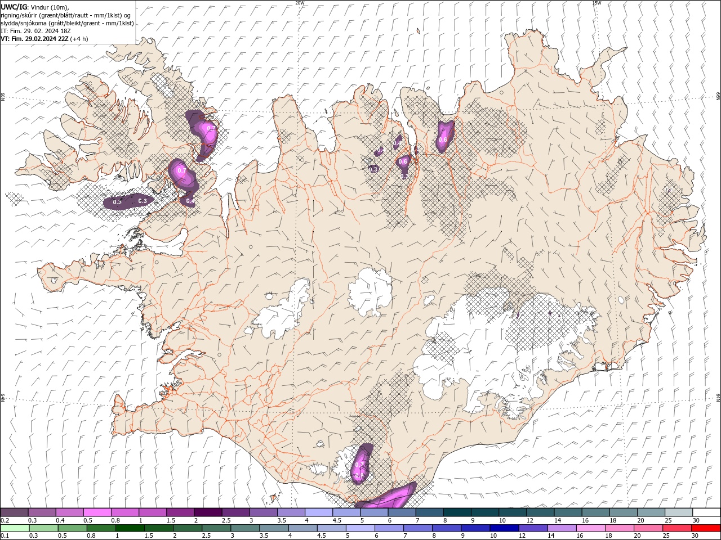Click the 'slydda/snjókoma' legend description line
Viewport: 721px width, 540px height.
click(68, 23)
